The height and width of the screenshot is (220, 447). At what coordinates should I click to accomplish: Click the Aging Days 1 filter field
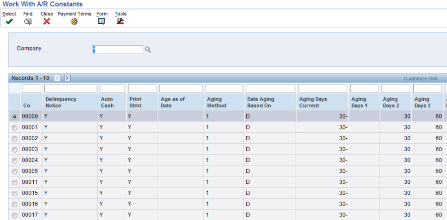point(364,88)
